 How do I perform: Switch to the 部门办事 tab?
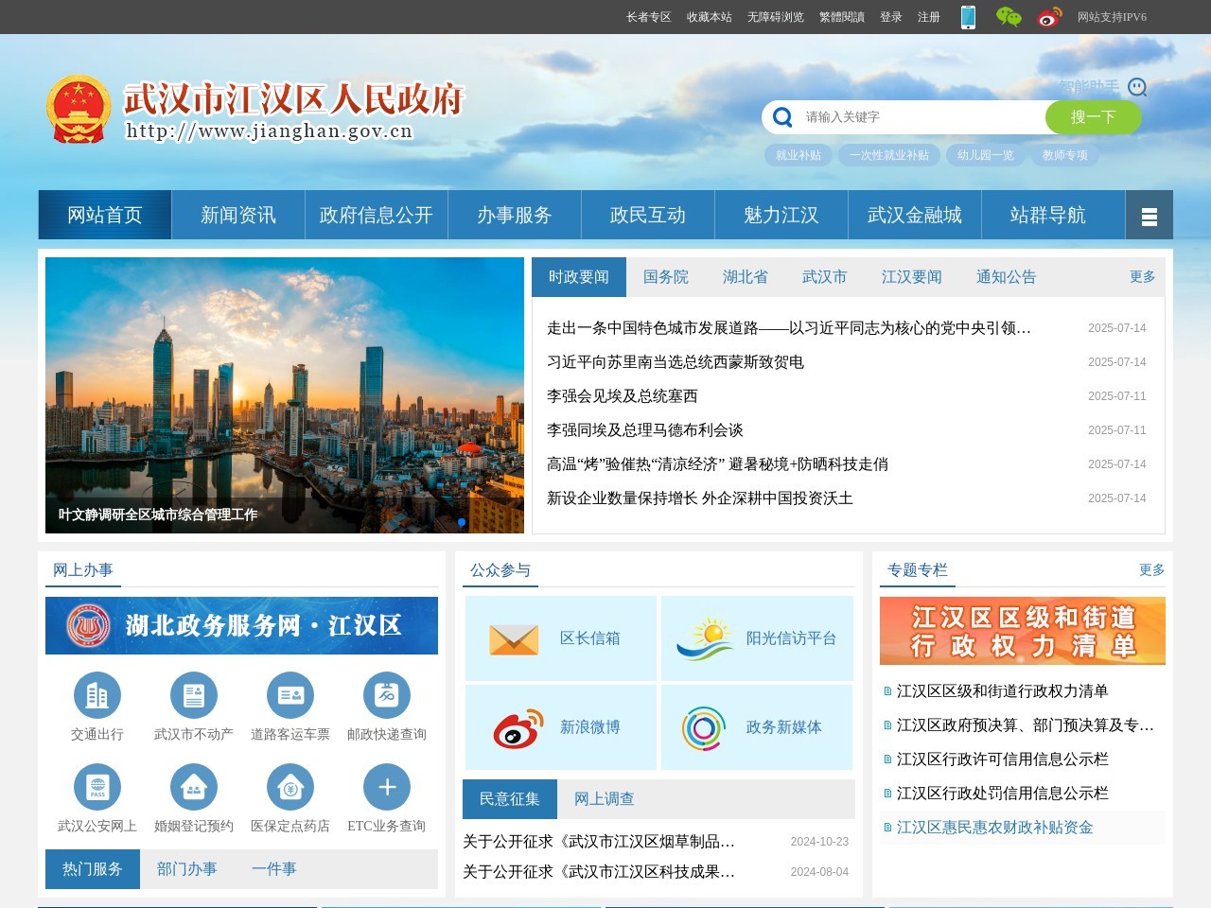click(x=187, y=869)
